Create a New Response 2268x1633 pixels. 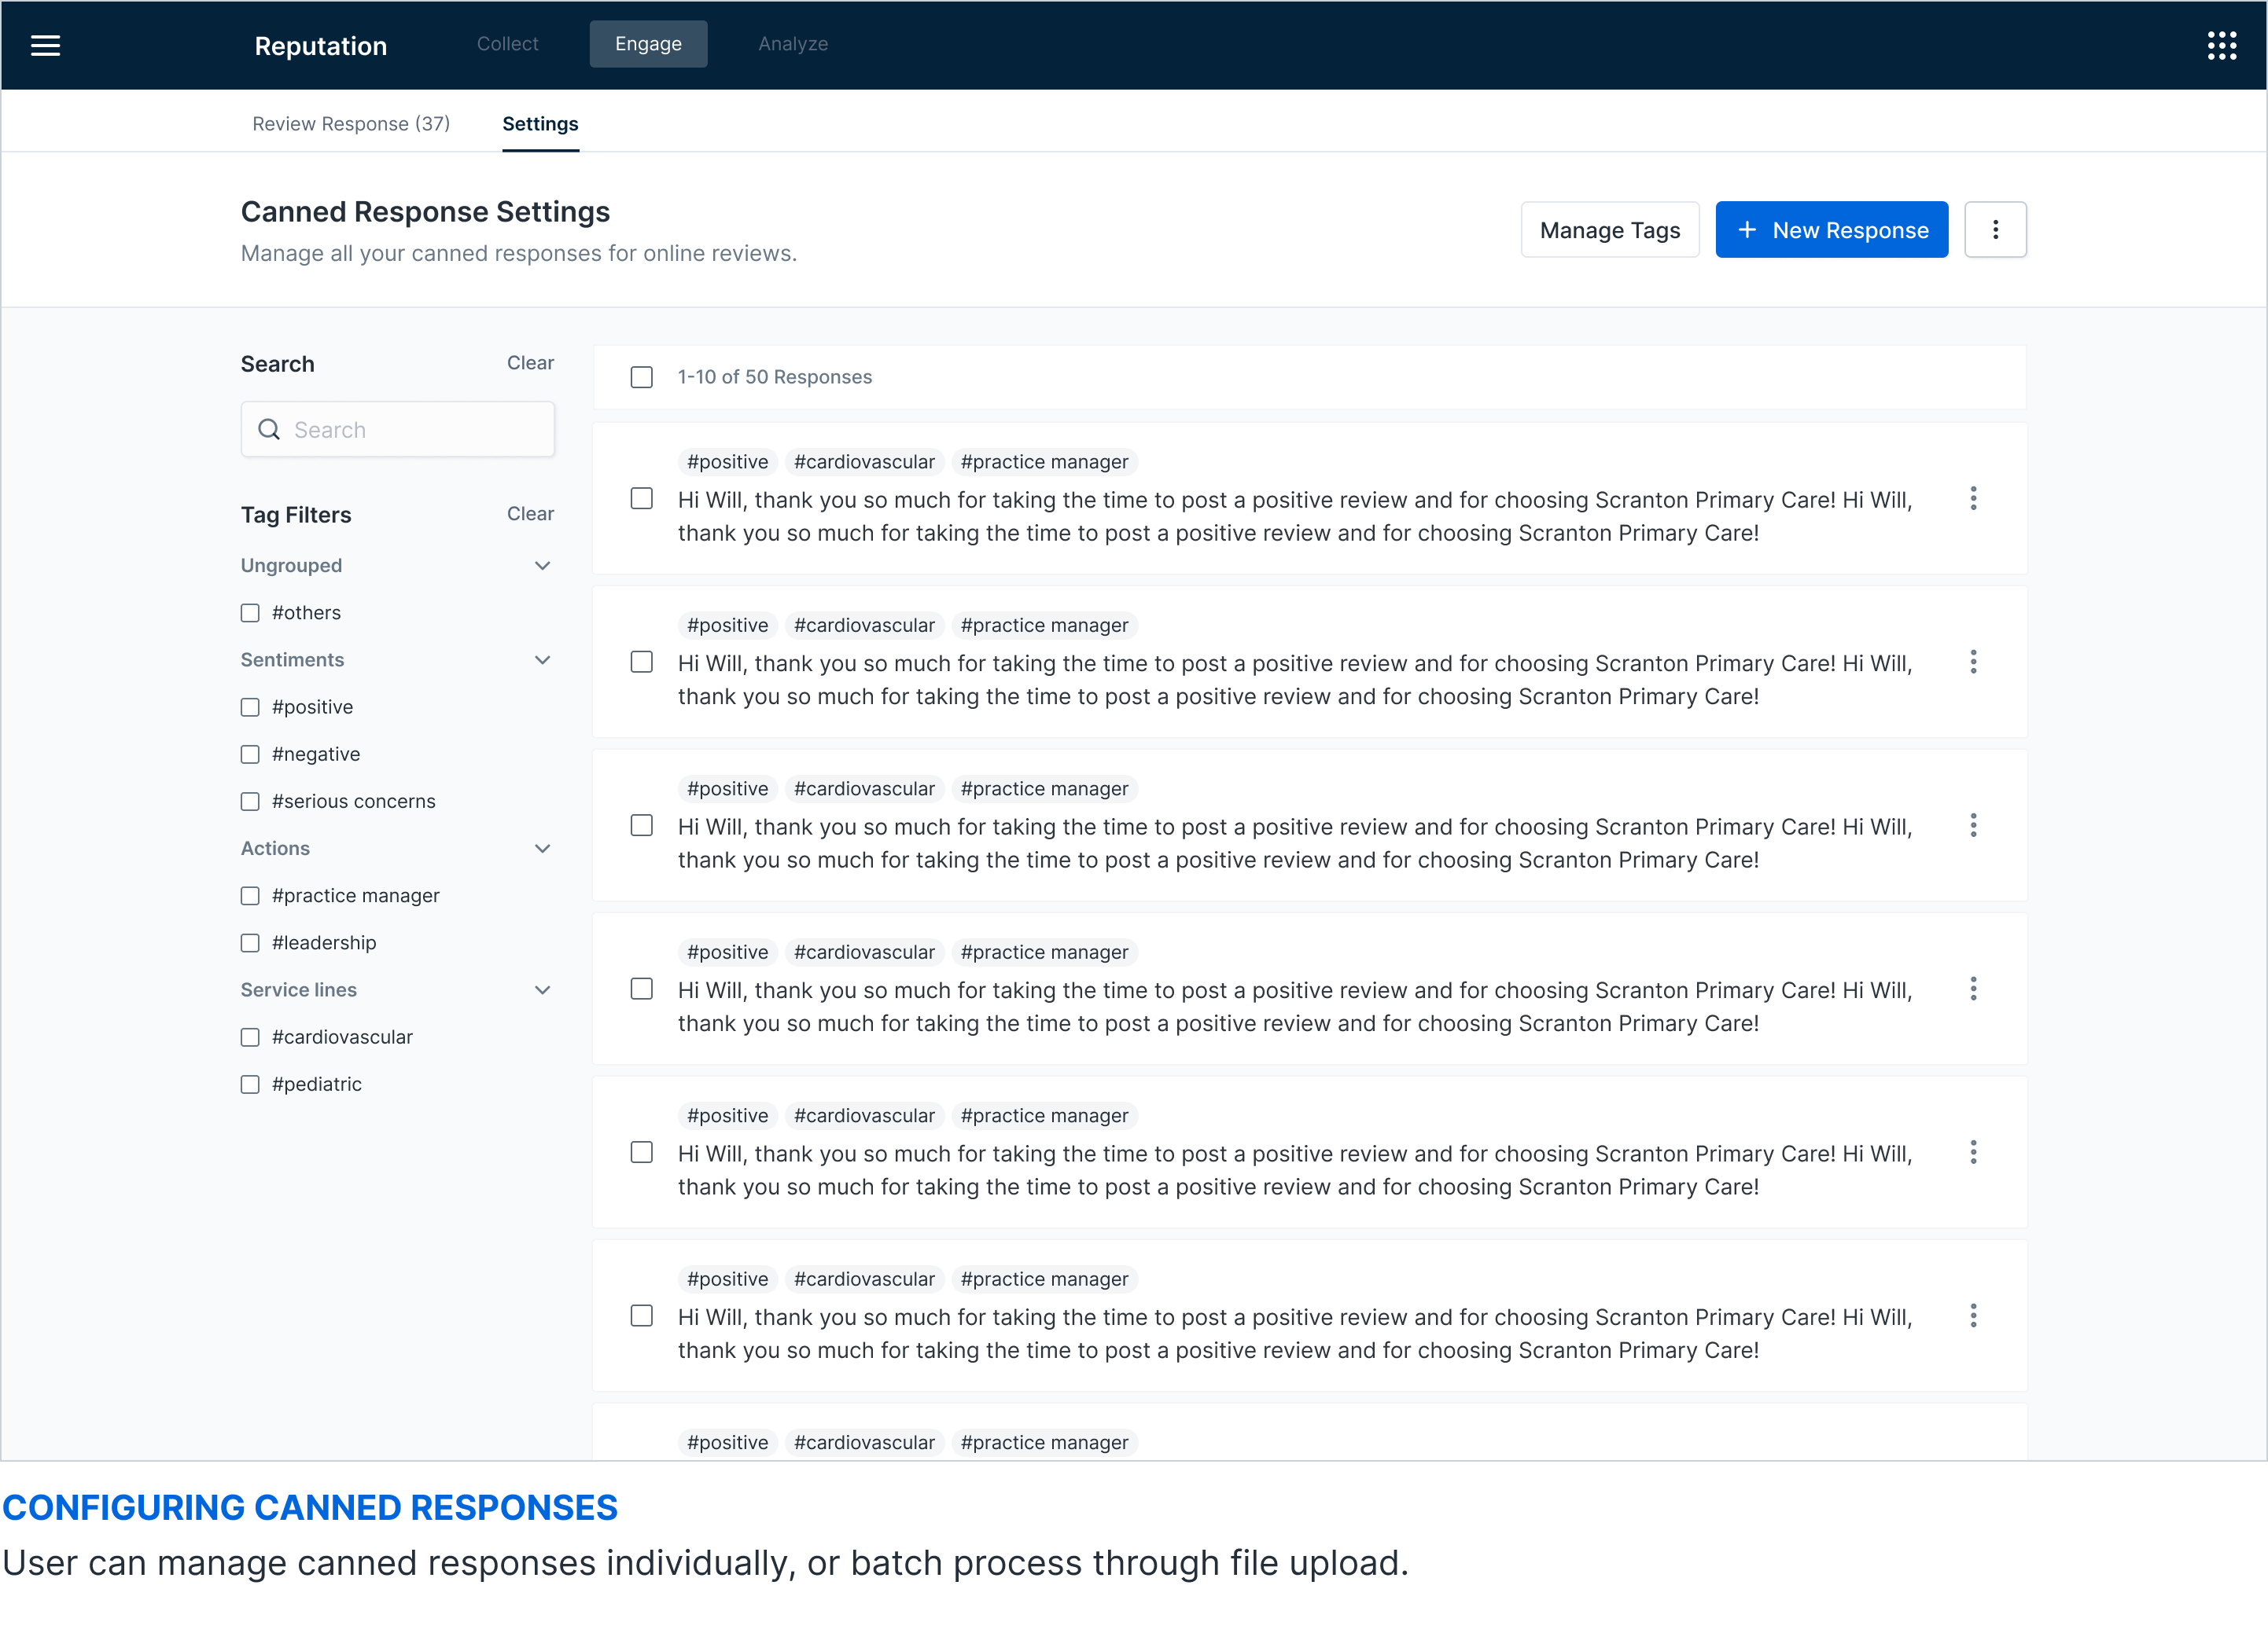point(1831,229)
